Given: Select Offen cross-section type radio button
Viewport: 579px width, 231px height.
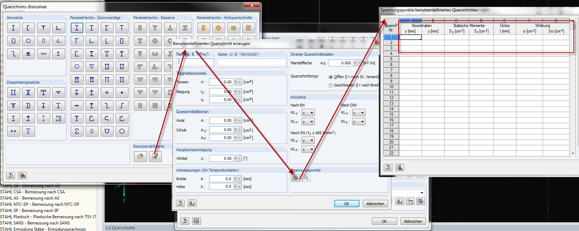Looking at the screenshot, I should 331,77.
